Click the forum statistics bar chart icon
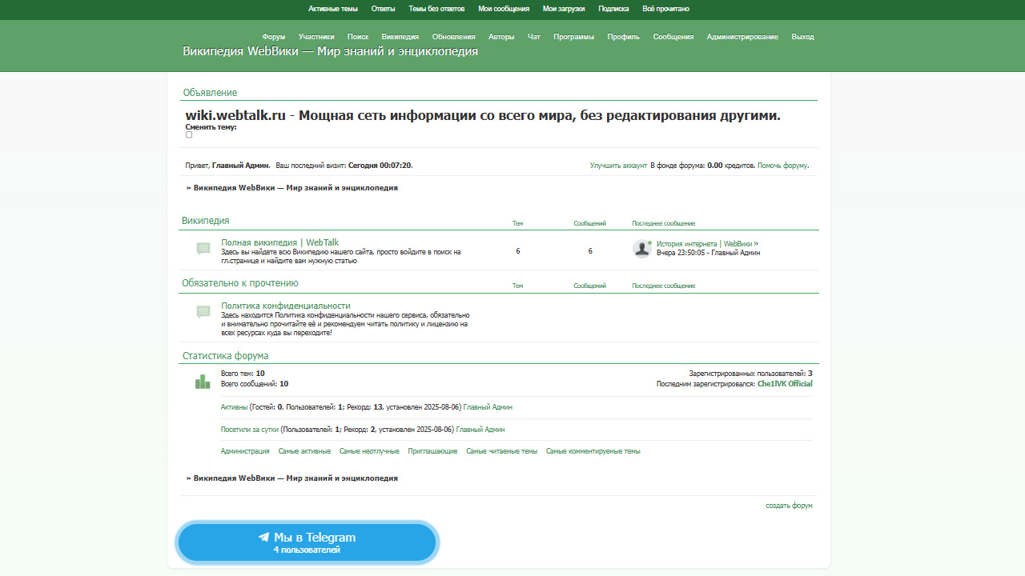The height and width of the screenshot is (576, 1025). (x=203, y=382)
